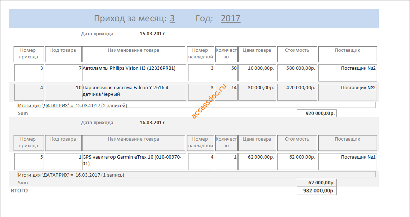The height and width of the screenshot is (217, 410).
Task: Click product code '7' in the Автолампы row
Action: [63, 72]
